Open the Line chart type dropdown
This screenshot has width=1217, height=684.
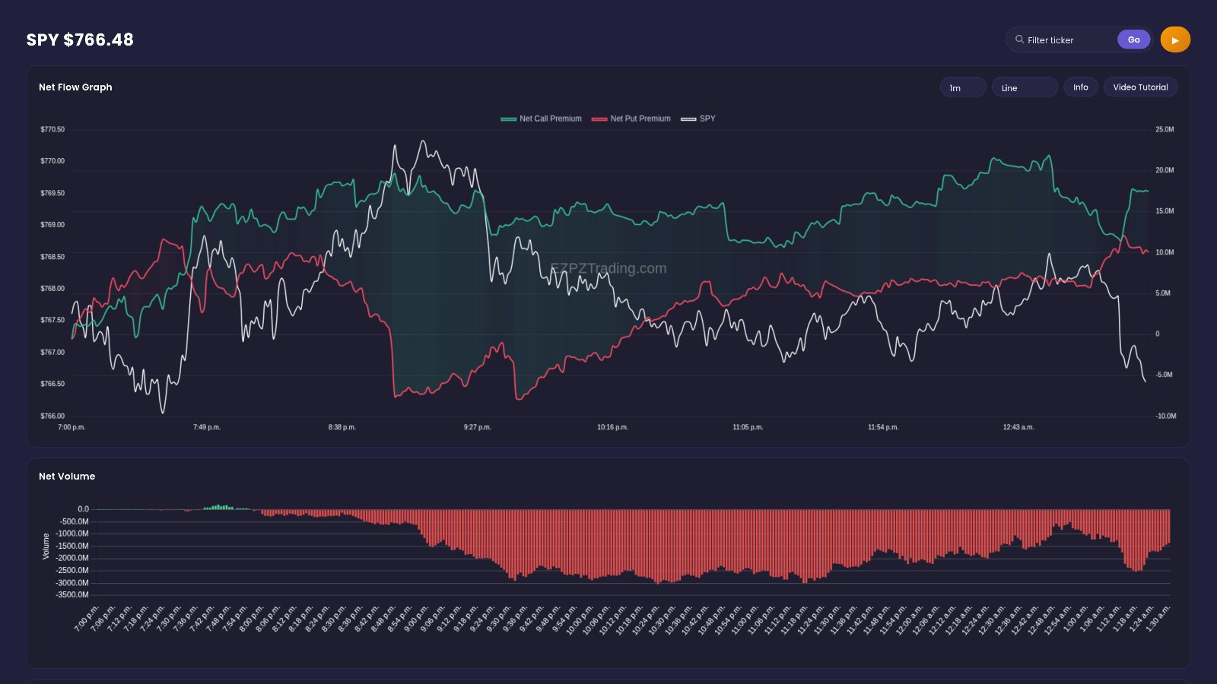click(x=1025, y=87)
